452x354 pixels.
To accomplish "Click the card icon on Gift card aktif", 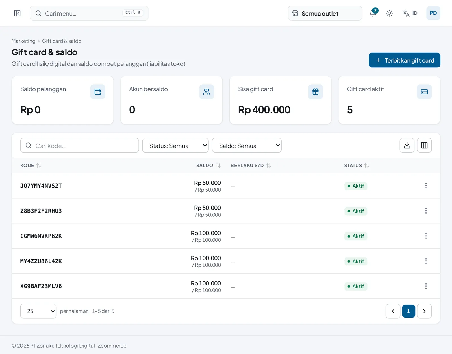I will 424,92.
